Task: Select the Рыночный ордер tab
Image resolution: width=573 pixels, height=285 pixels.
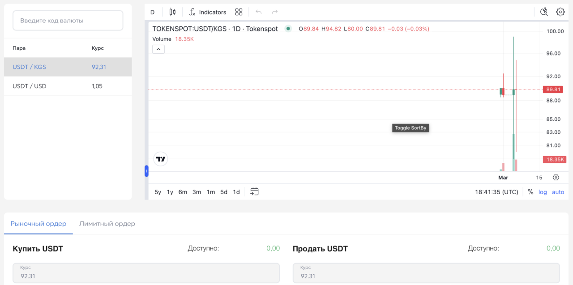Action: click(38, 224)
